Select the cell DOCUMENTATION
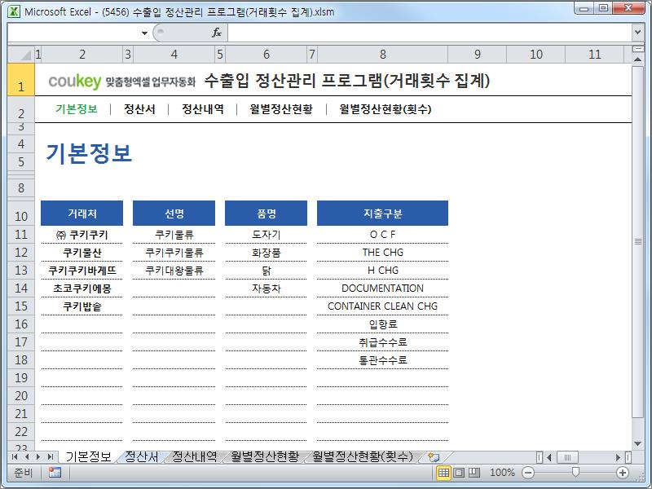 tap(382, 289)
